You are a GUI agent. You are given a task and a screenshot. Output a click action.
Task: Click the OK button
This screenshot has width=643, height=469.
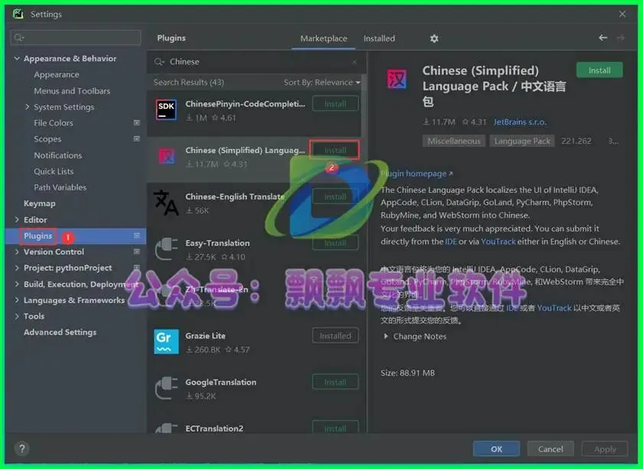tap(496, 449)
